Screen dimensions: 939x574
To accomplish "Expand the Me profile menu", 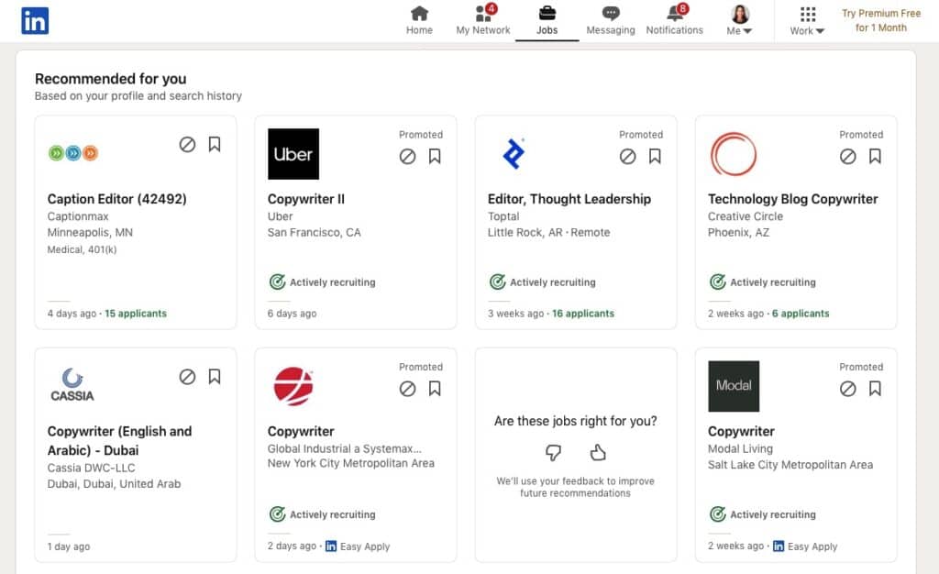I will tap(740, 21).
